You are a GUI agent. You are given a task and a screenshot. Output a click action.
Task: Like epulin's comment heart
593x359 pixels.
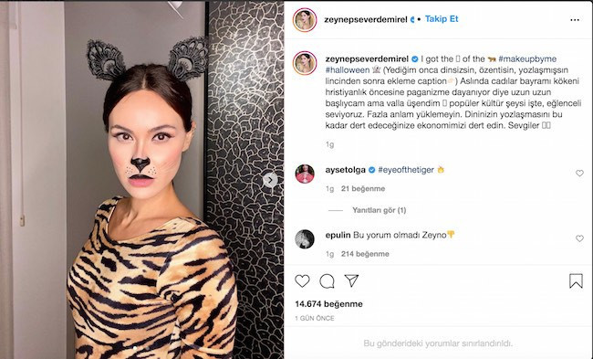point(579,238)
